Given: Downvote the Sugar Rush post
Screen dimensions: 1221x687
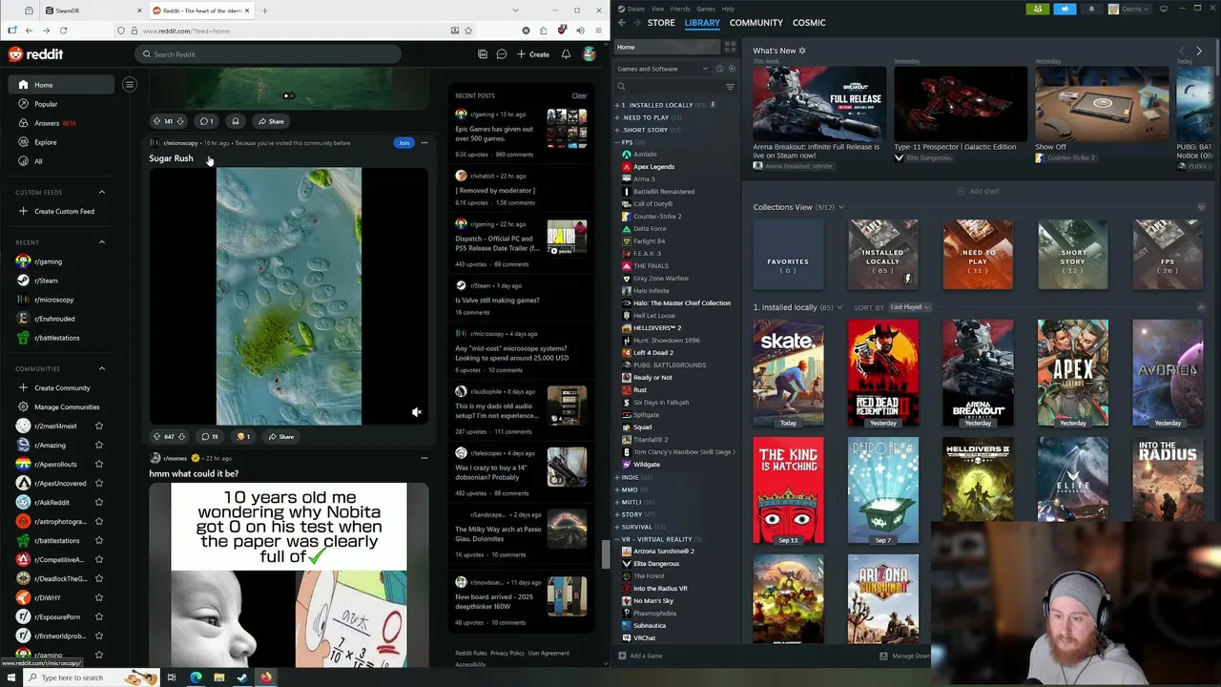Looking at the screenshot, I should [x=181, y=436].
